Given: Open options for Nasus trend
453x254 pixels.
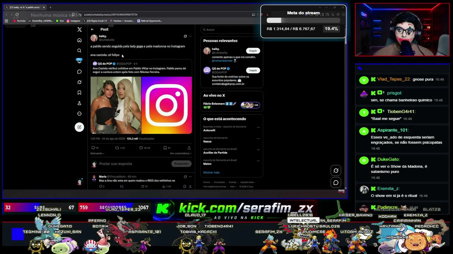Looking at the screenshot, I should point(258,138).
